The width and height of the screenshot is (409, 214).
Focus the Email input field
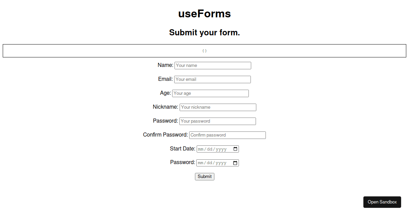[x=212, y=79]
